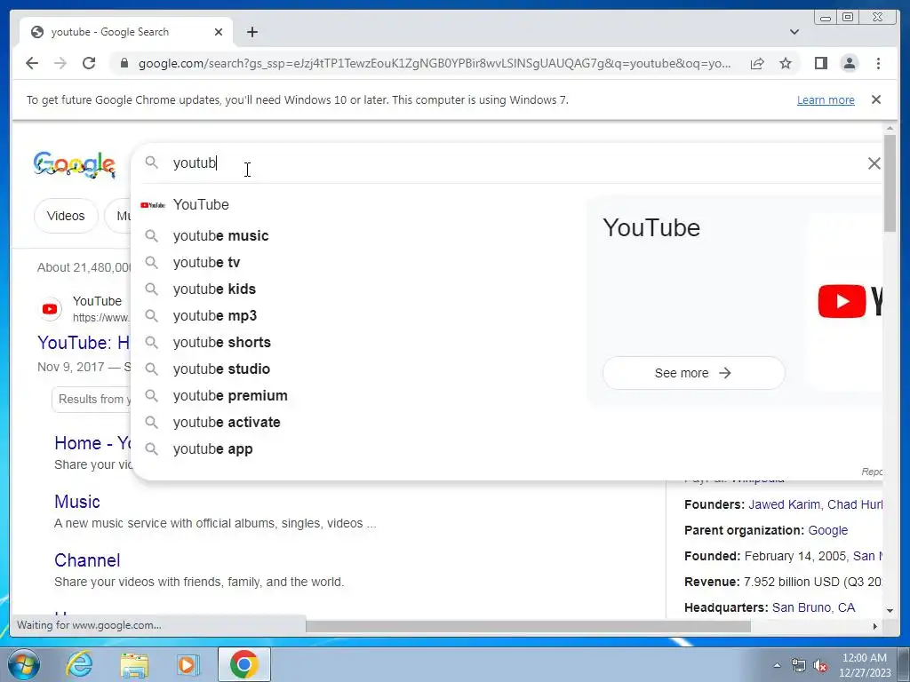Click the horizontal scrollbar thumb
This screenshot has height=682, width=910.
528,626
